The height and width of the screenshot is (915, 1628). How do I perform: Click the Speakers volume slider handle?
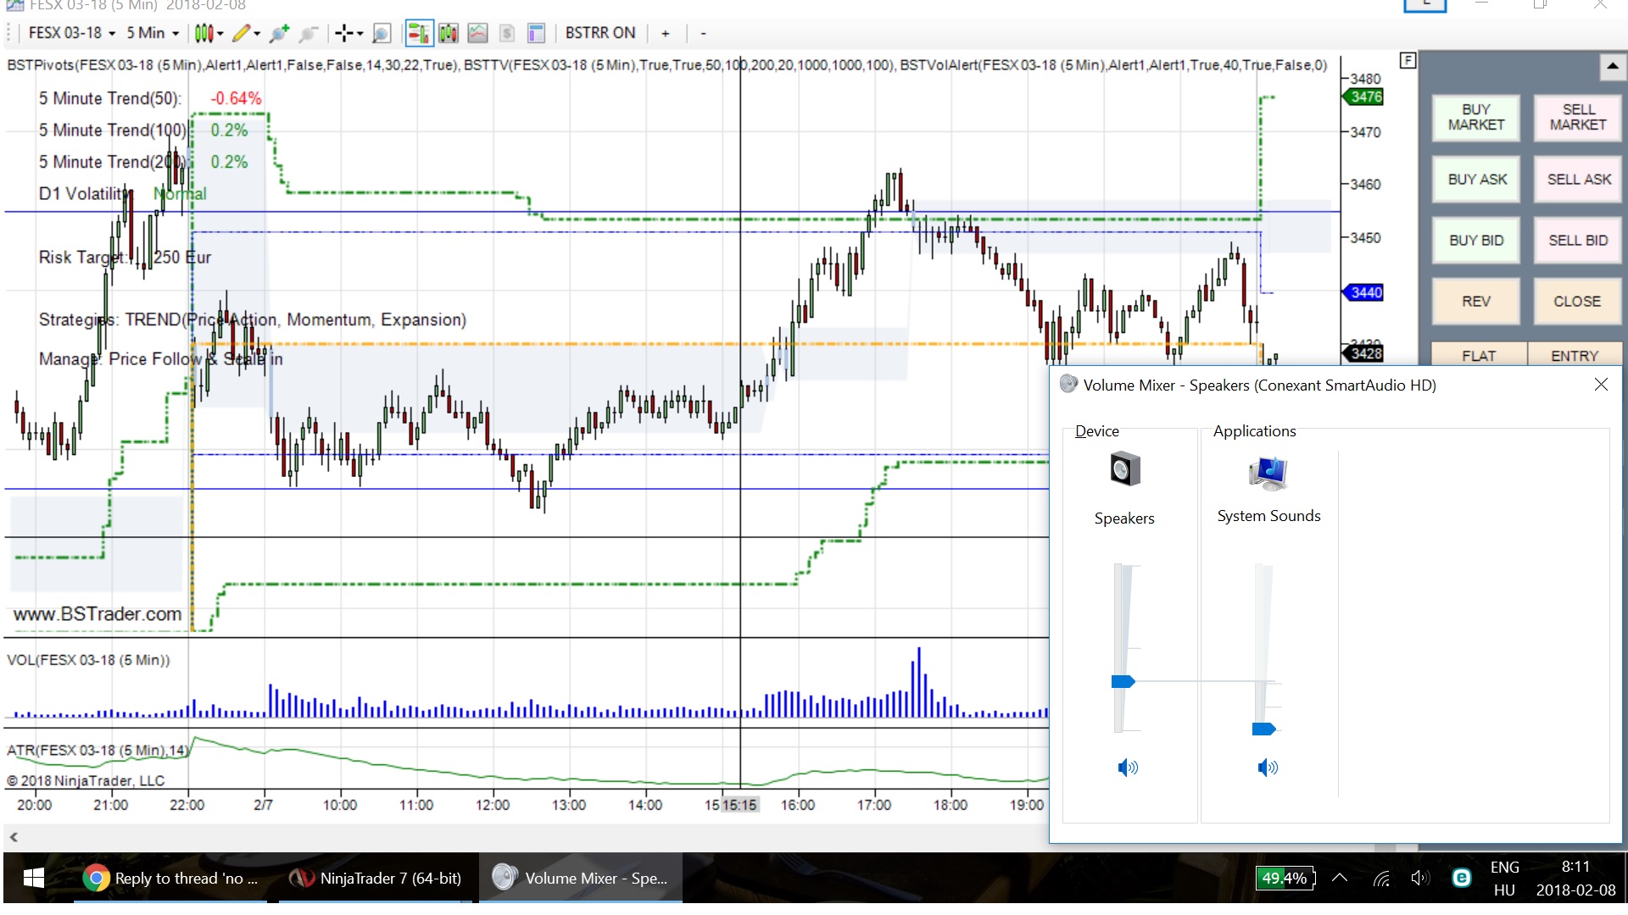(x=1123, y=682)
